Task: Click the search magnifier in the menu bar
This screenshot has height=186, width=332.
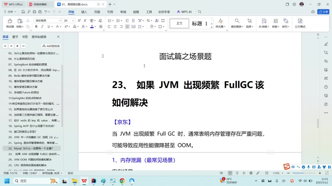Action: [200, 12]
